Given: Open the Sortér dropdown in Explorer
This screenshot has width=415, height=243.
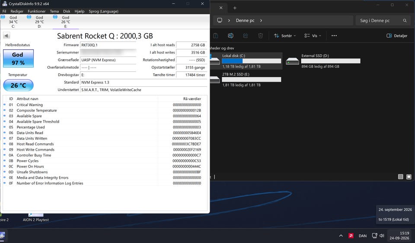Looking at the screenshot, I should tap(285, 36).
